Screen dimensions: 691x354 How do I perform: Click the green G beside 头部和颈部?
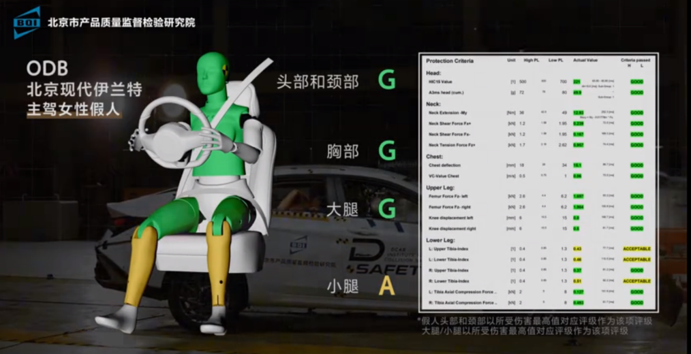pos(387,80)
